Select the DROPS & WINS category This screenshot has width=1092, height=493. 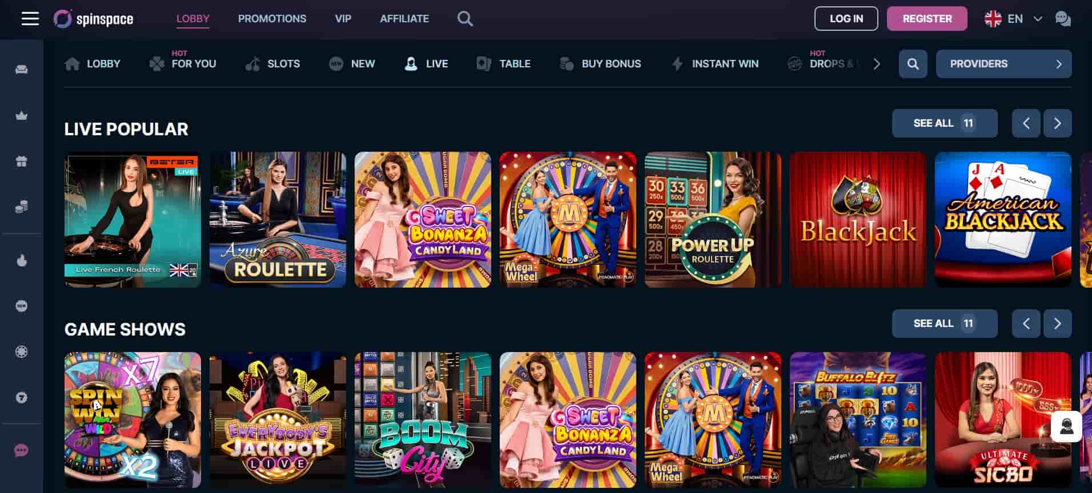point(823,64)
